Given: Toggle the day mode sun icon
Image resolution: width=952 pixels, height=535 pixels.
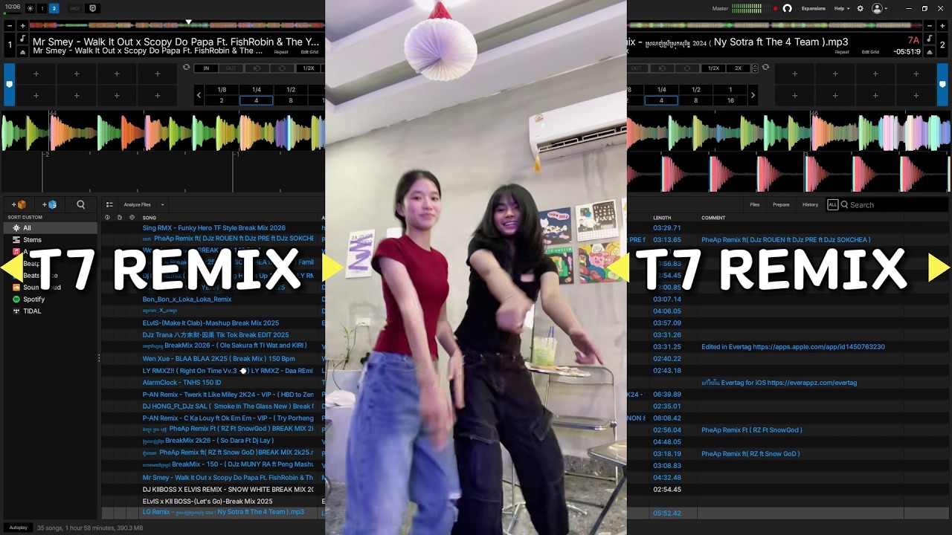Looking at the screenshot, I should (x=30, y=8).
